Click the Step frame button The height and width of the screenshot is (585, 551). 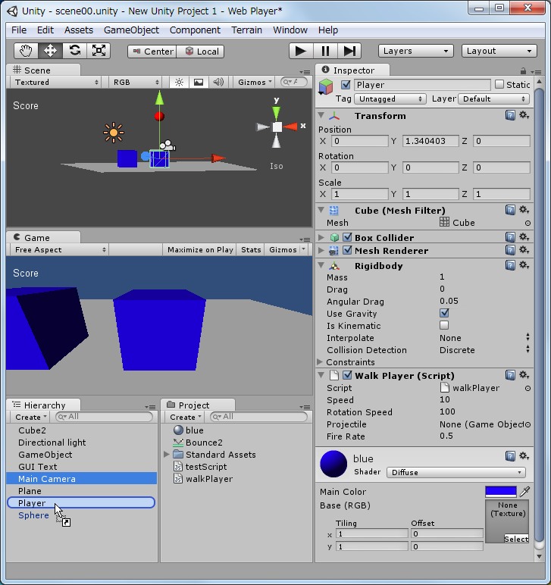[349, 51]
